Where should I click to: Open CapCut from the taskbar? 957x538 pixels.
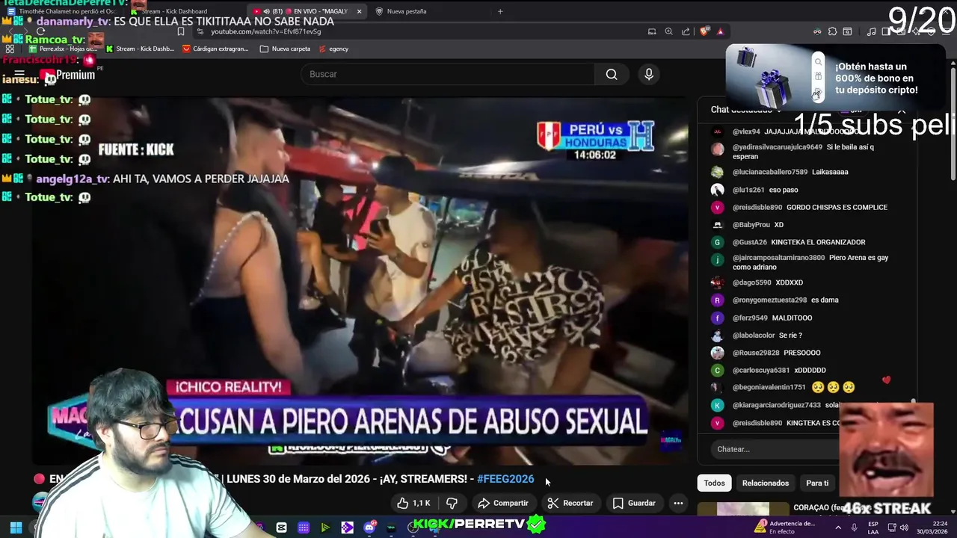(281, 528)
